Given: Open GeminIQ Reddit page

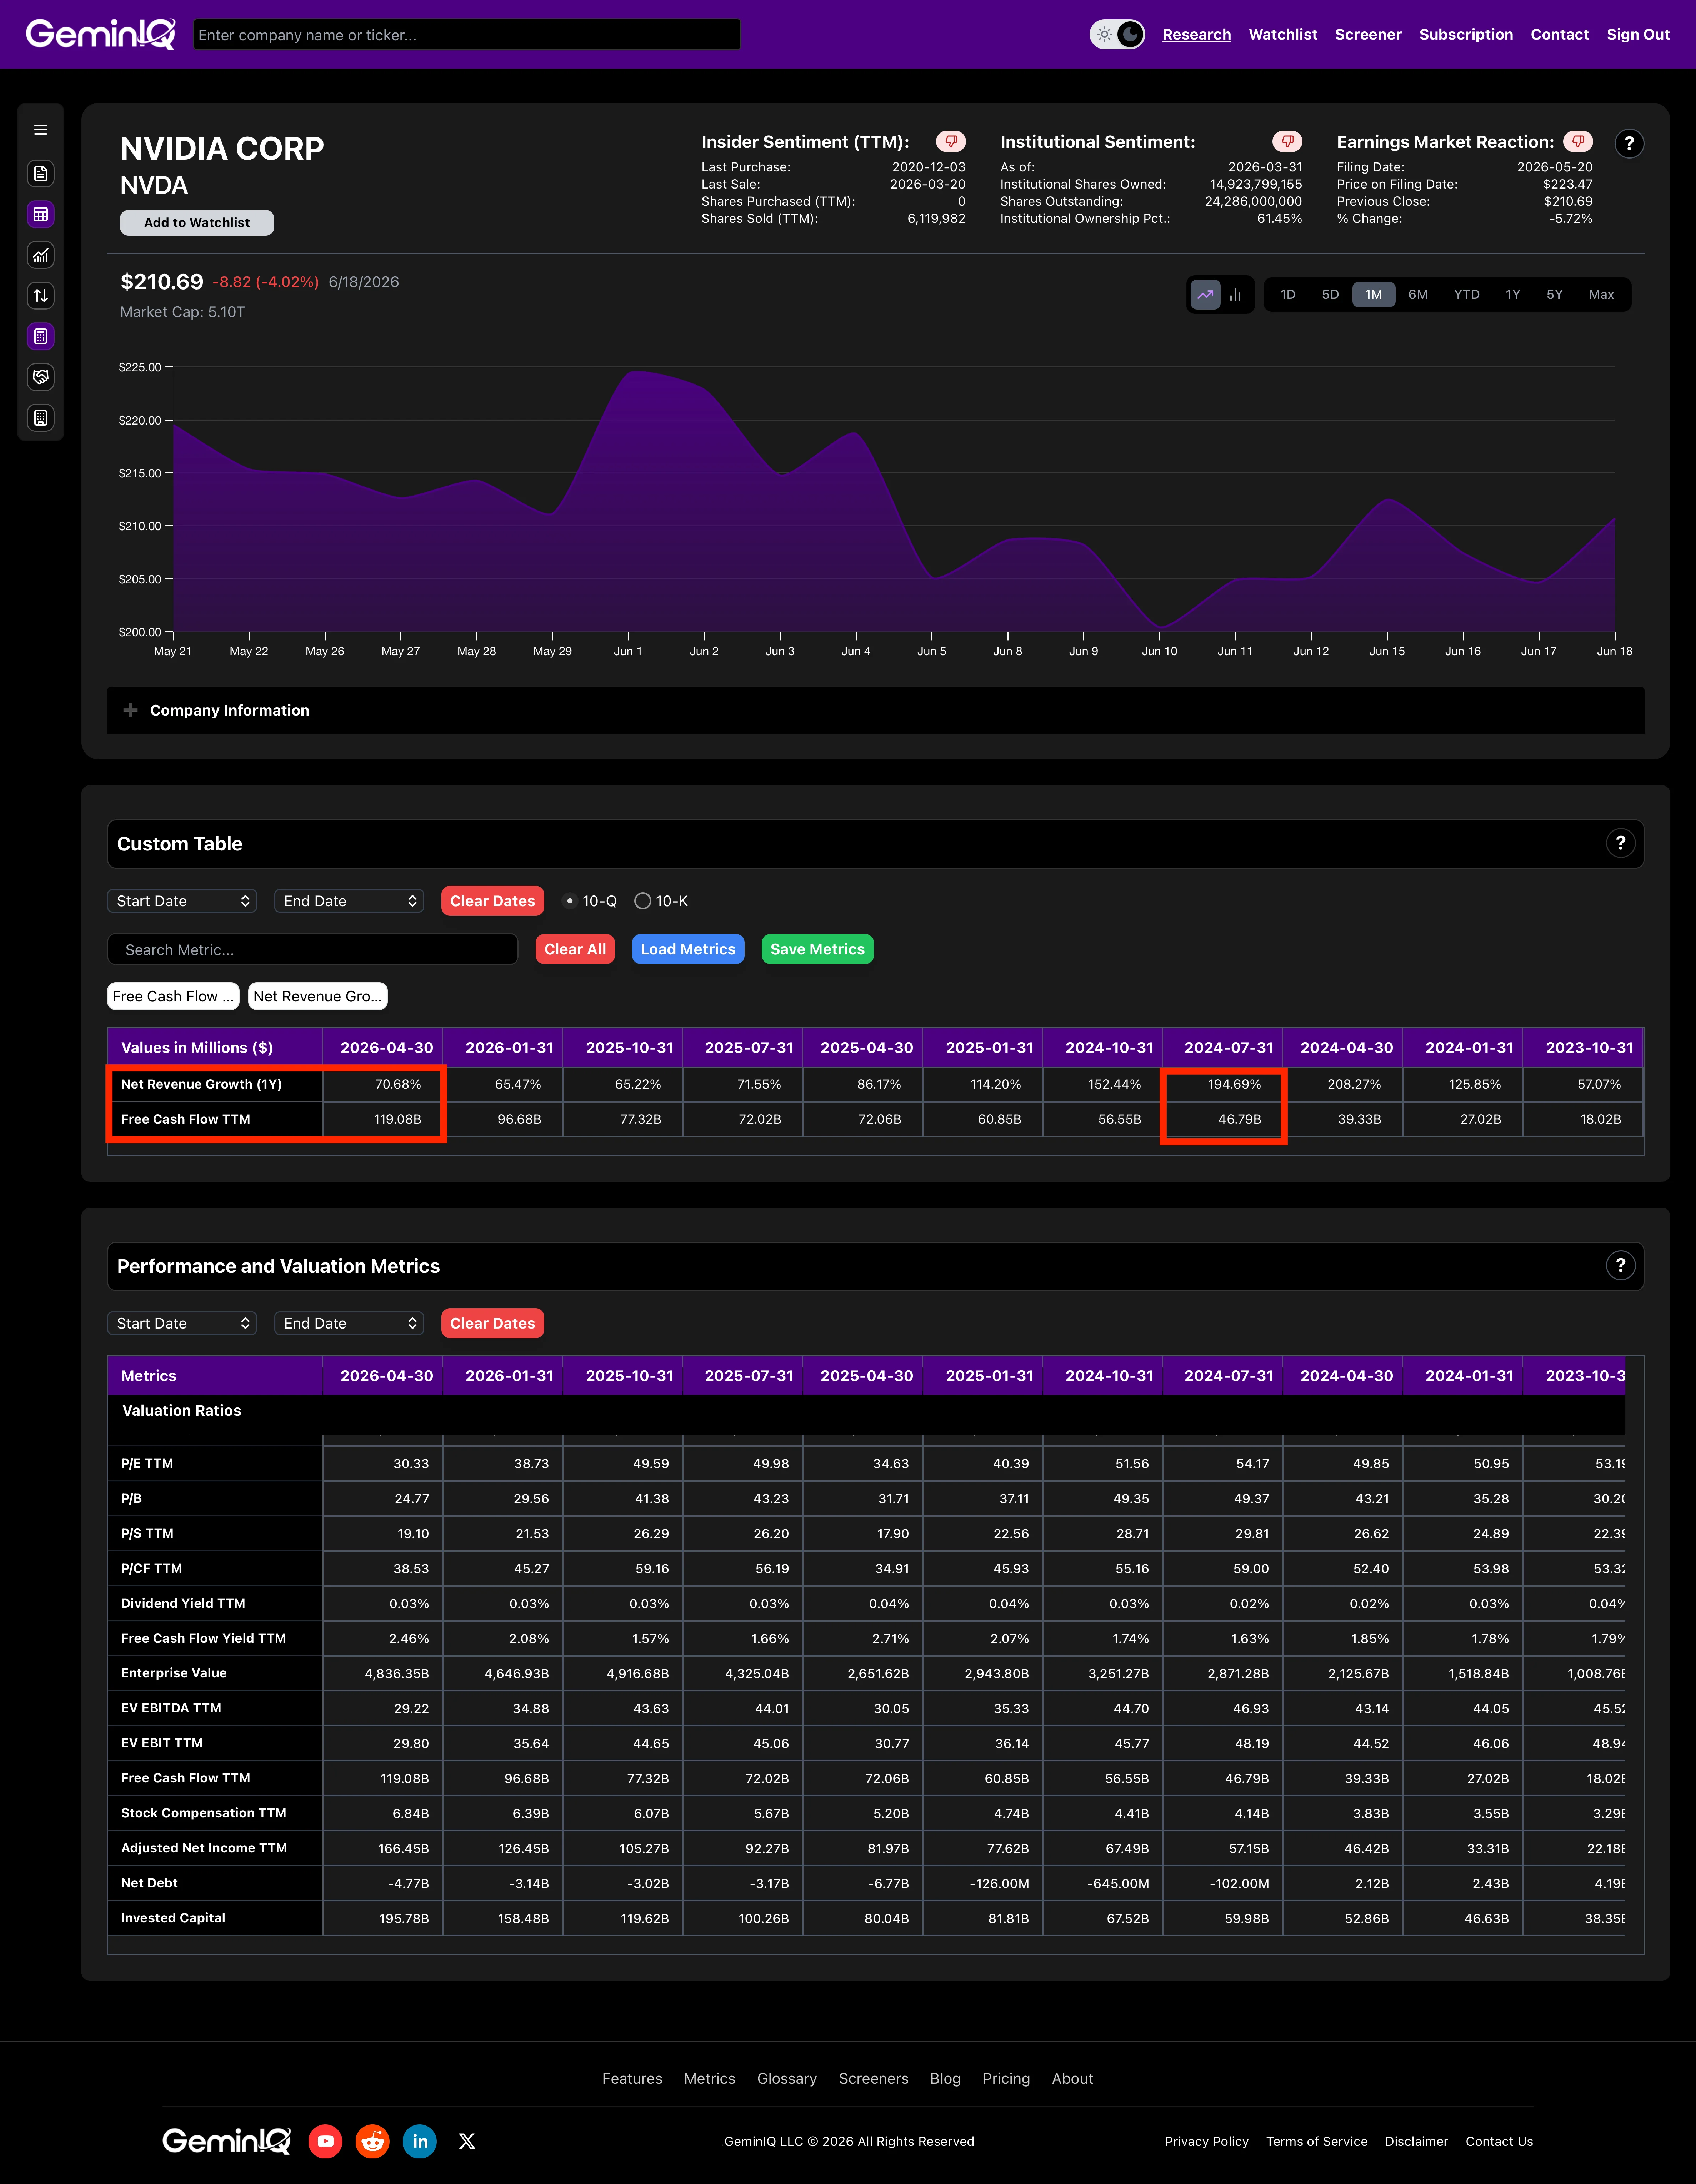Looking at the screenshot, I should pyautogui.click(x=373, y=2141).
